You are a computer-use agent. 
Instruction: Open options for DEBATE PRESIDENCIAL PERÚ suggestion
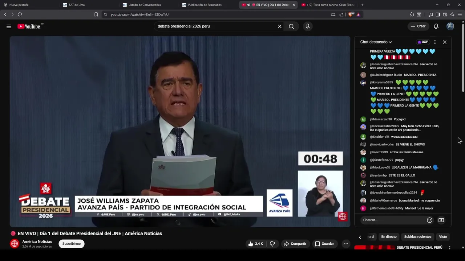[x=449, y=248]
